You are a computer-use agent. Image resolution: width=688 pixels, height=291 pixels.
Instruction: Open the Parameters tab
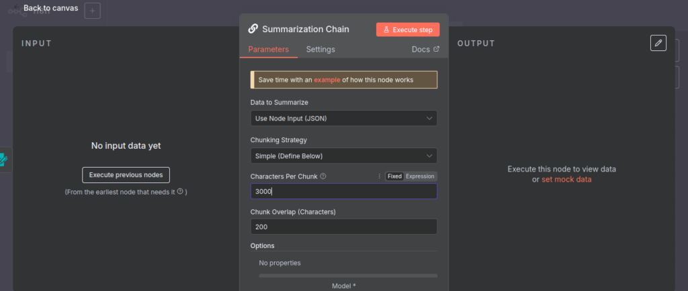pyautogui.click(x=268, y=49)
